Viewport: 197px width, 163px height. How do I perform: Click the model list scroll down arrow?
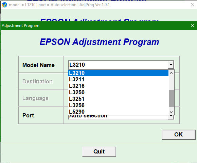tap(171, 112)
